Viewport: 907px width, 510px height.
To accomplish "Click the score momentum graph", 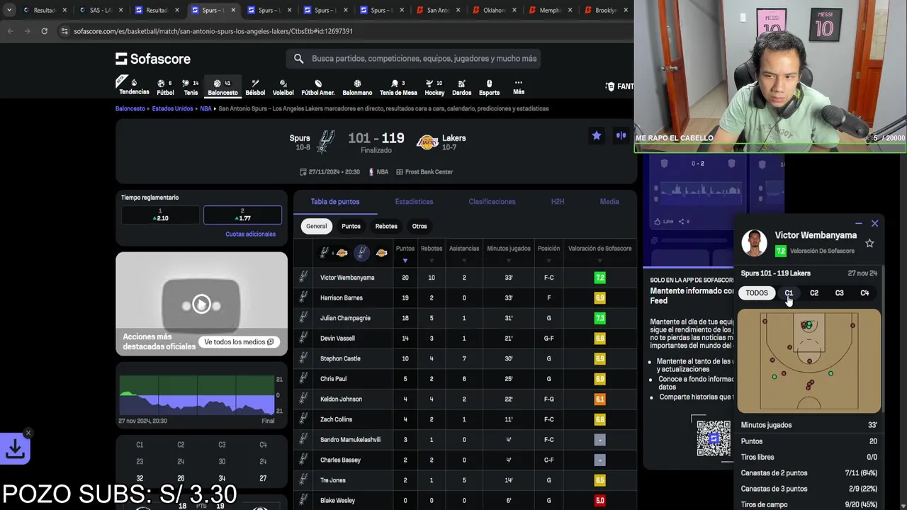I will (x=197, y=396).
